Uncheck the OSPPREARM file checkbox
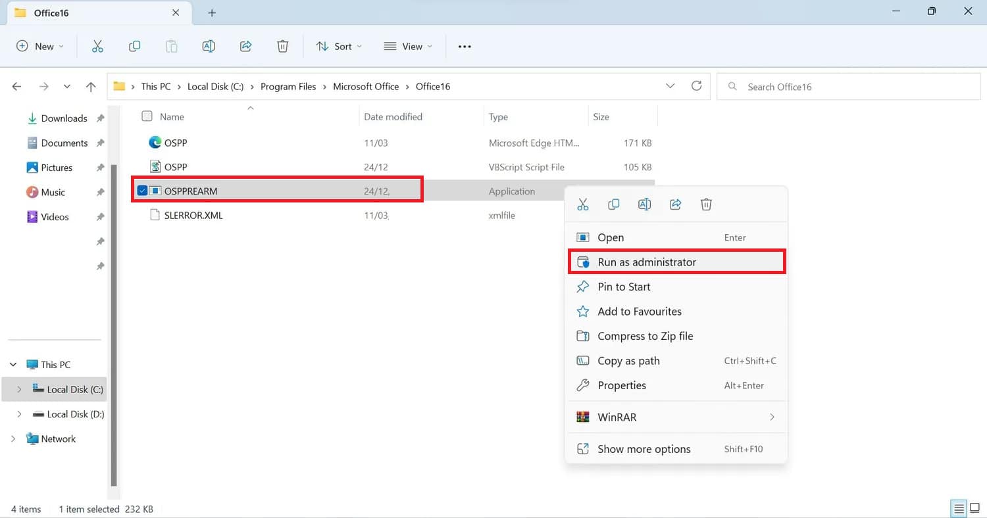Image resolution: width=987 pixels, height=518 pixels. click(x=142, y=191)
